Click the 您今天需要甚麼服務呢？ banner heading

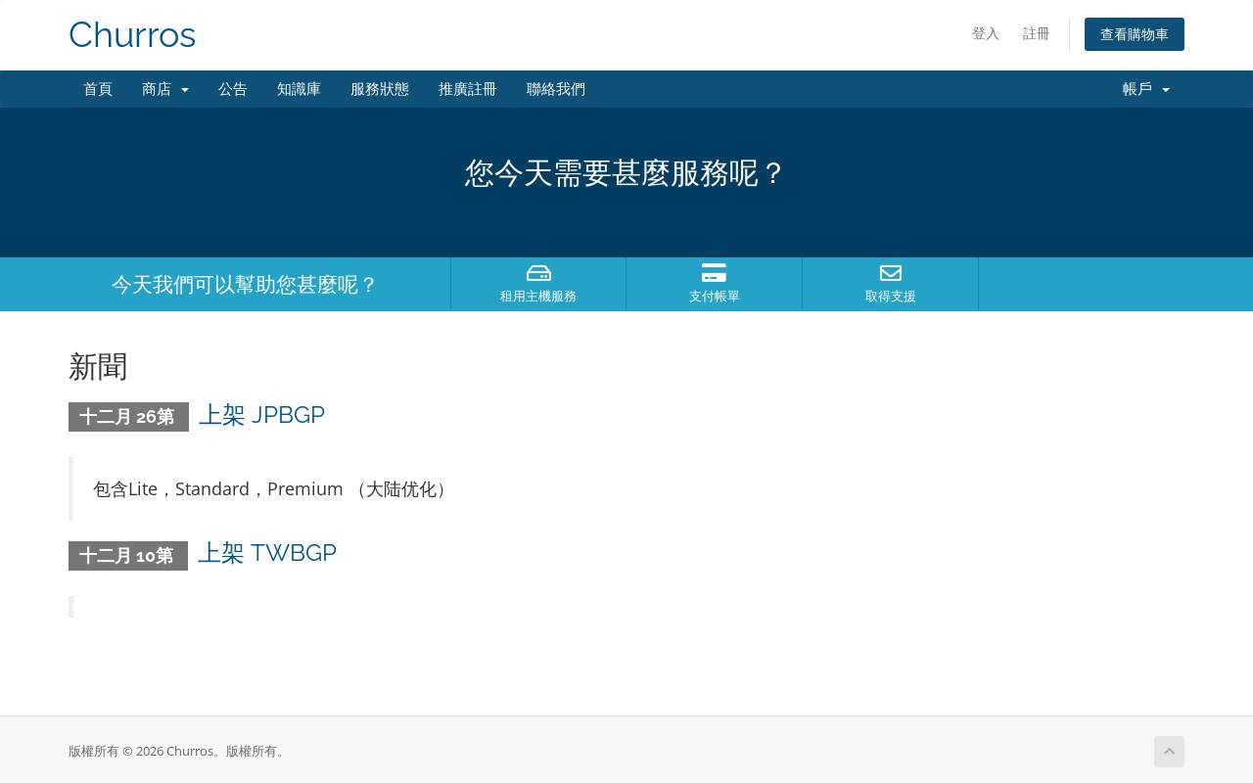[x=626, y=173]
